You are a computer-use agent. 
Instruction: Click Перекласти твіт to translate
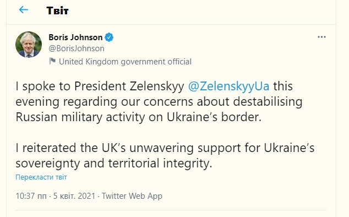tap(41, 177)
